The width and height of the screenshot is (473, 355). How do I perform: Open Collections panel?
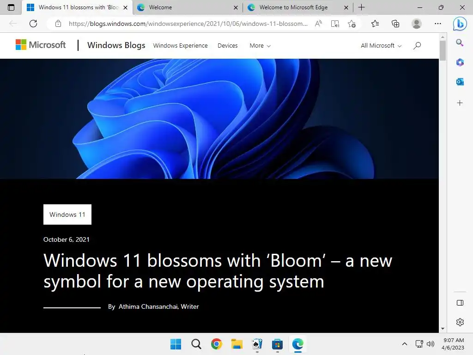[395, 24]
